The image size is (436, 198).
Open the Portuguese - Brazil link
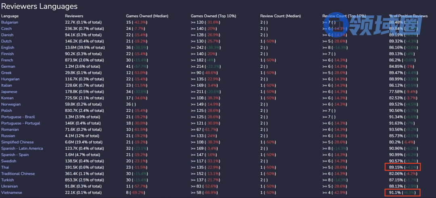tap(18, 117)
